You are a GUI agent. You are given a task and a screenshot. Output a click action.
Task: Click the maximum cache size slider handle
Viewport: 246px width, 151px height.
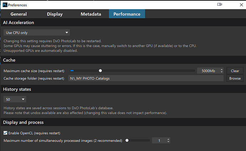click(100, 71)
